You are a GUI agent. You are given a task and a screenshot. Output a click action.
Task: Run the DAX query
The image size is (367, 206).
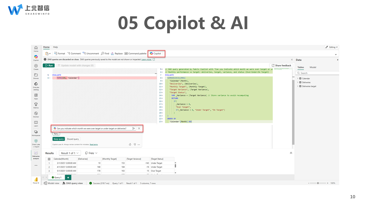[x=49, y=66]
